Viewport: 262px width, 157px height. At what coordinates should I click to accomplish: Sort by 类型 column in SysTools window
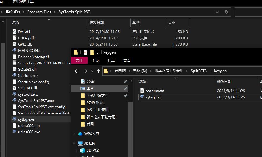tap(148, 23)
